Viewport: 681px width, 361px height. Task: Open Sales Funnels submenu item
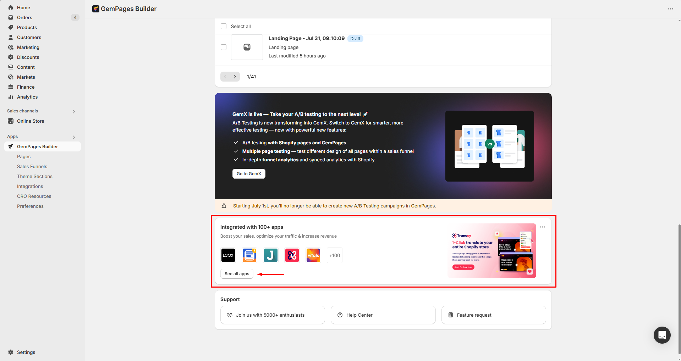32,166
